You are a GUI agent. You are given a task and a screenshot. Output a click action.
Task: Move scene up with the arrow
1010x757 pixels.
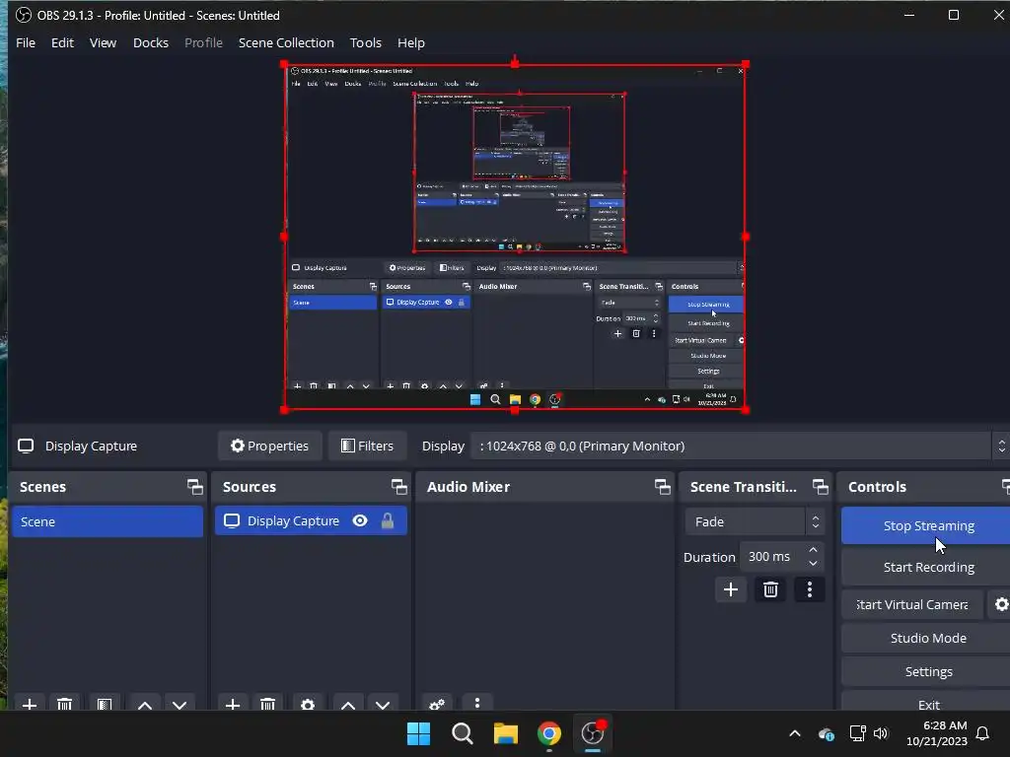(x=145, y=704)
